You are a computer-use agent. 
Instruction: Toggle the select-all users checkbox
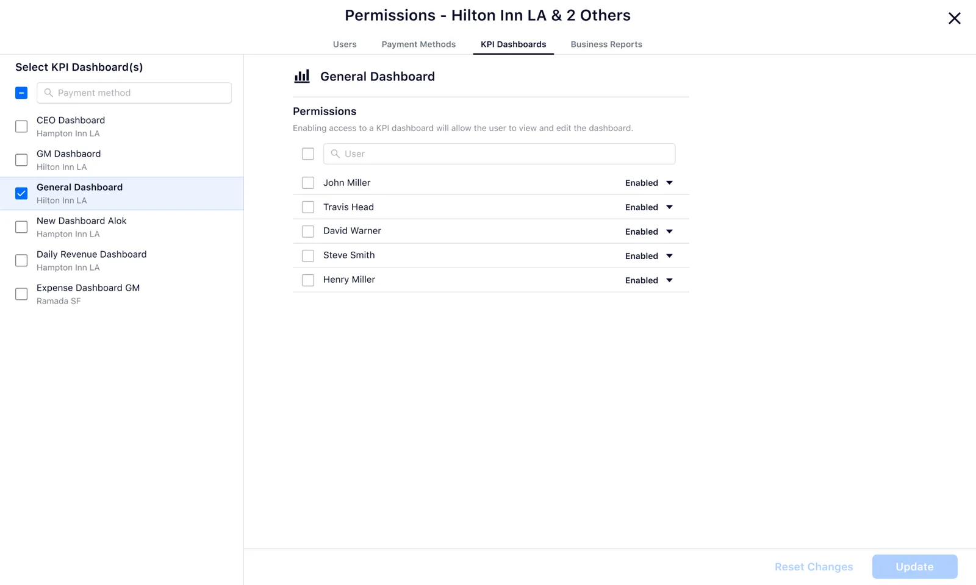click(x=308, y=154)
